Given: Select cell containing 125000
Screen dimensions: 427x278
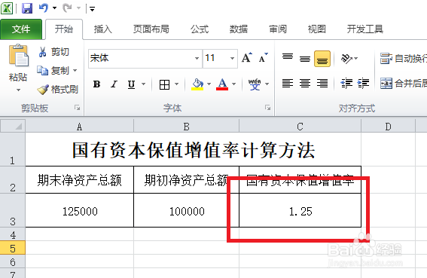Looking at the screenshot, I should point(80,210).
